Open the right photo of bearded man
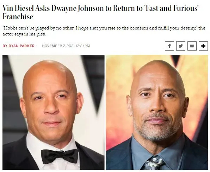The height and width of the screenshot is (172, 210). pyautogui.click(x=157, y=112)
